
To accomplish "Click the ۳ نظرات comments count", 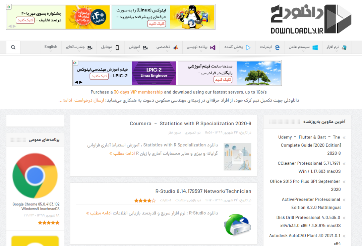I will click(166, 200).
